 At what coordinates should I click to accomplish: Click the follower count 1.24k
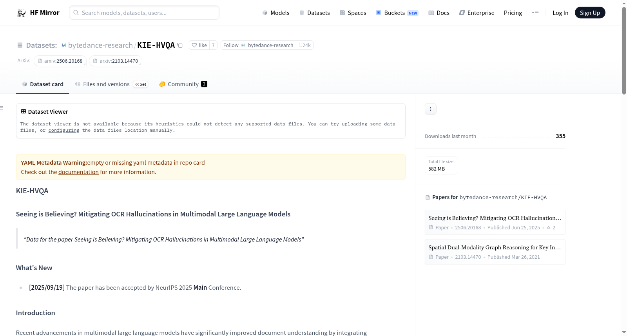304,45
